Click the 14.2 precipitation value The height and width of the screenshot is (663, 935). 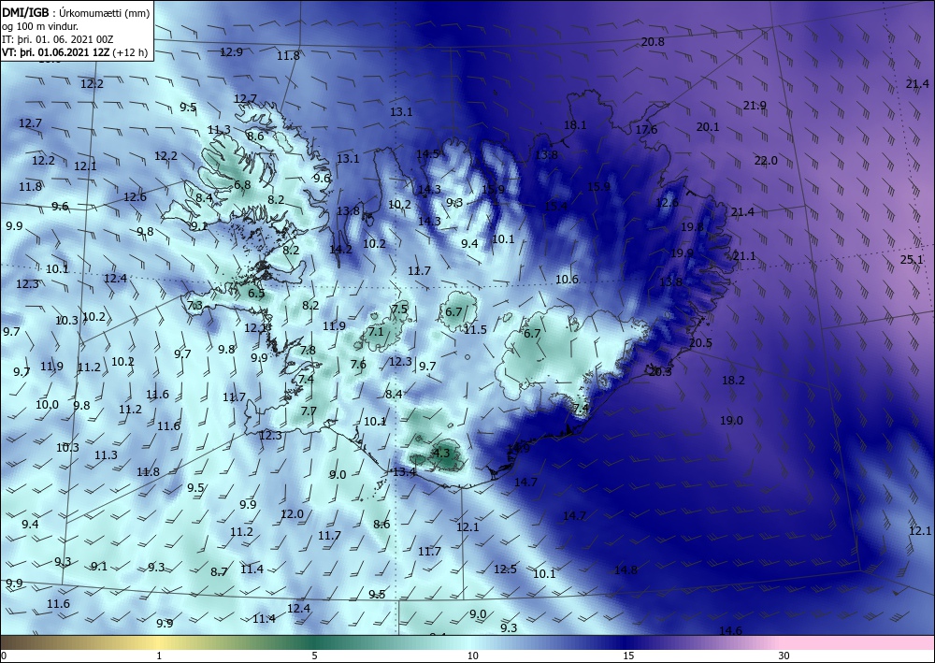(340, 250)
